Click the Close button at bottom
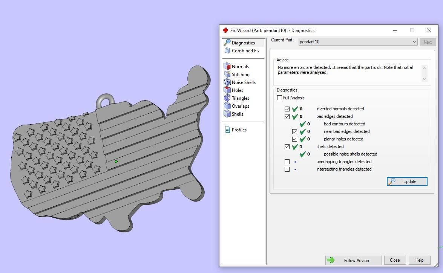The width and height of the screenshot is (443, 273). 395,260
